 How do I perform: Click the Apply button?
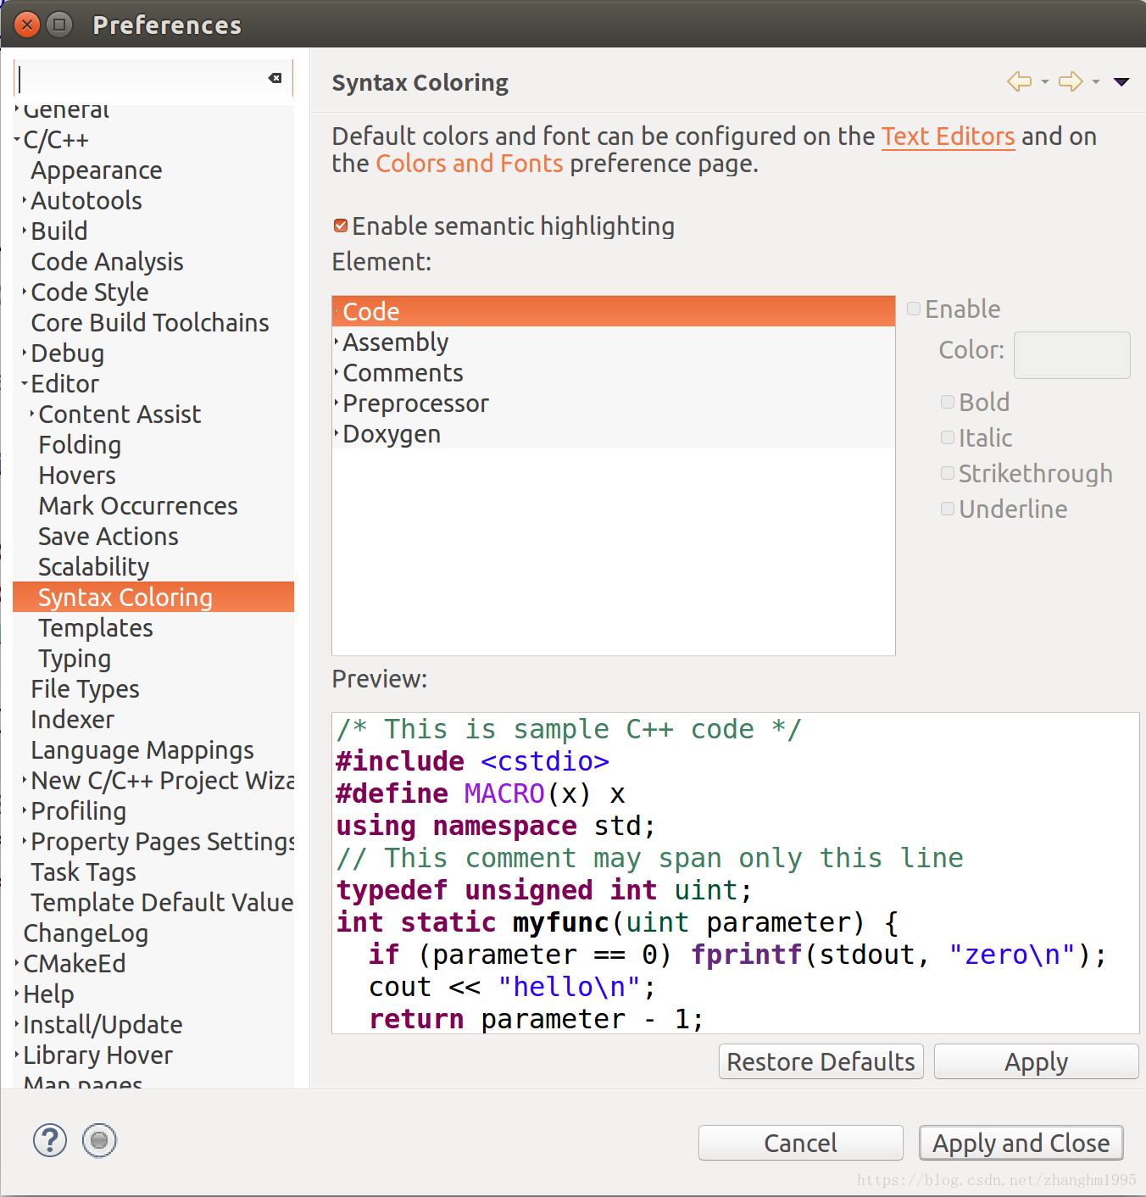click(x=1036, y=1061)
